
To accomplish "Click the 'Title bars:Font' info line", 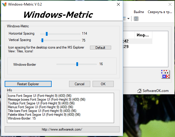I will coord(42,111).
